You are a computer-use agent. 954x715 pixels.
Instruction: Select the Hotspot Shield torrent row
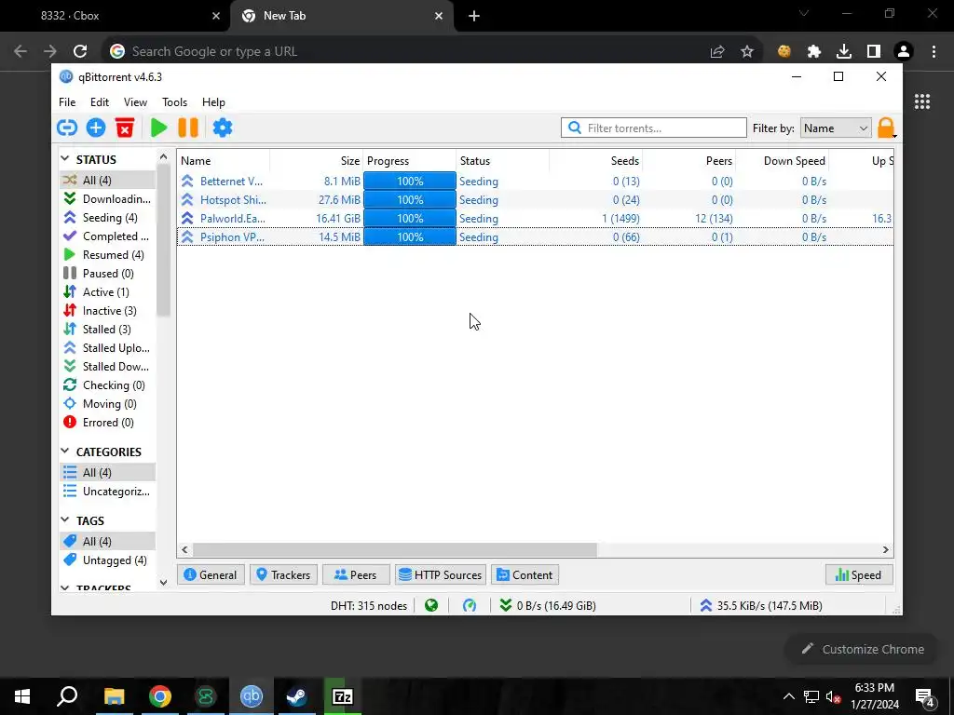[535, 199]
